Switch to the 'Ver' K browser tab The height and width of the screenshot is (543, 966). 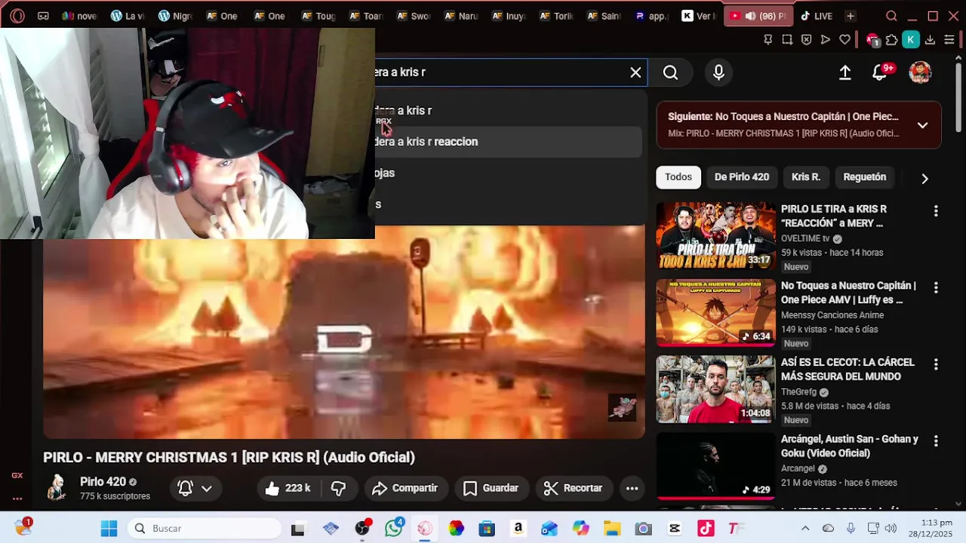point(697,16)
